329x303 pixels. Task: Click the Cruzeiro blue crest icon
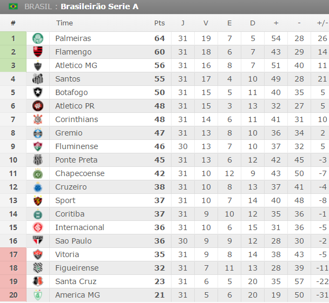pyautogui.click(x=37, y=187)
